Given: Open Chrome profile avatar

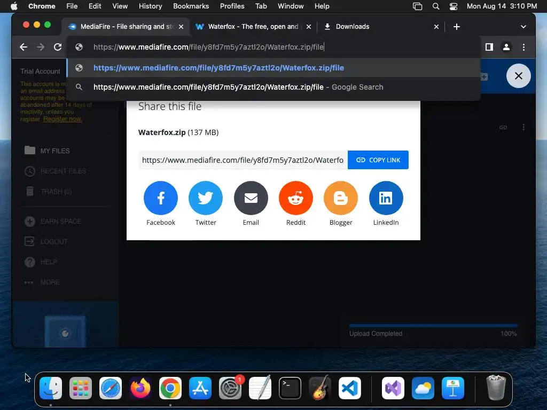Looking at the screenshot, I should pos(506,47).
